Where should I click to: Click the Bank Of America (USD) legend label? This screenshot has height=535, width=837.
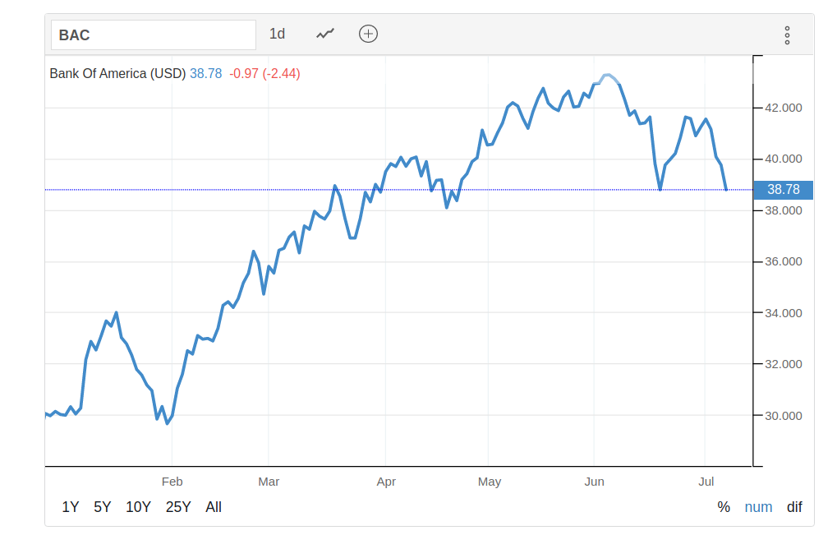[117, 73]
